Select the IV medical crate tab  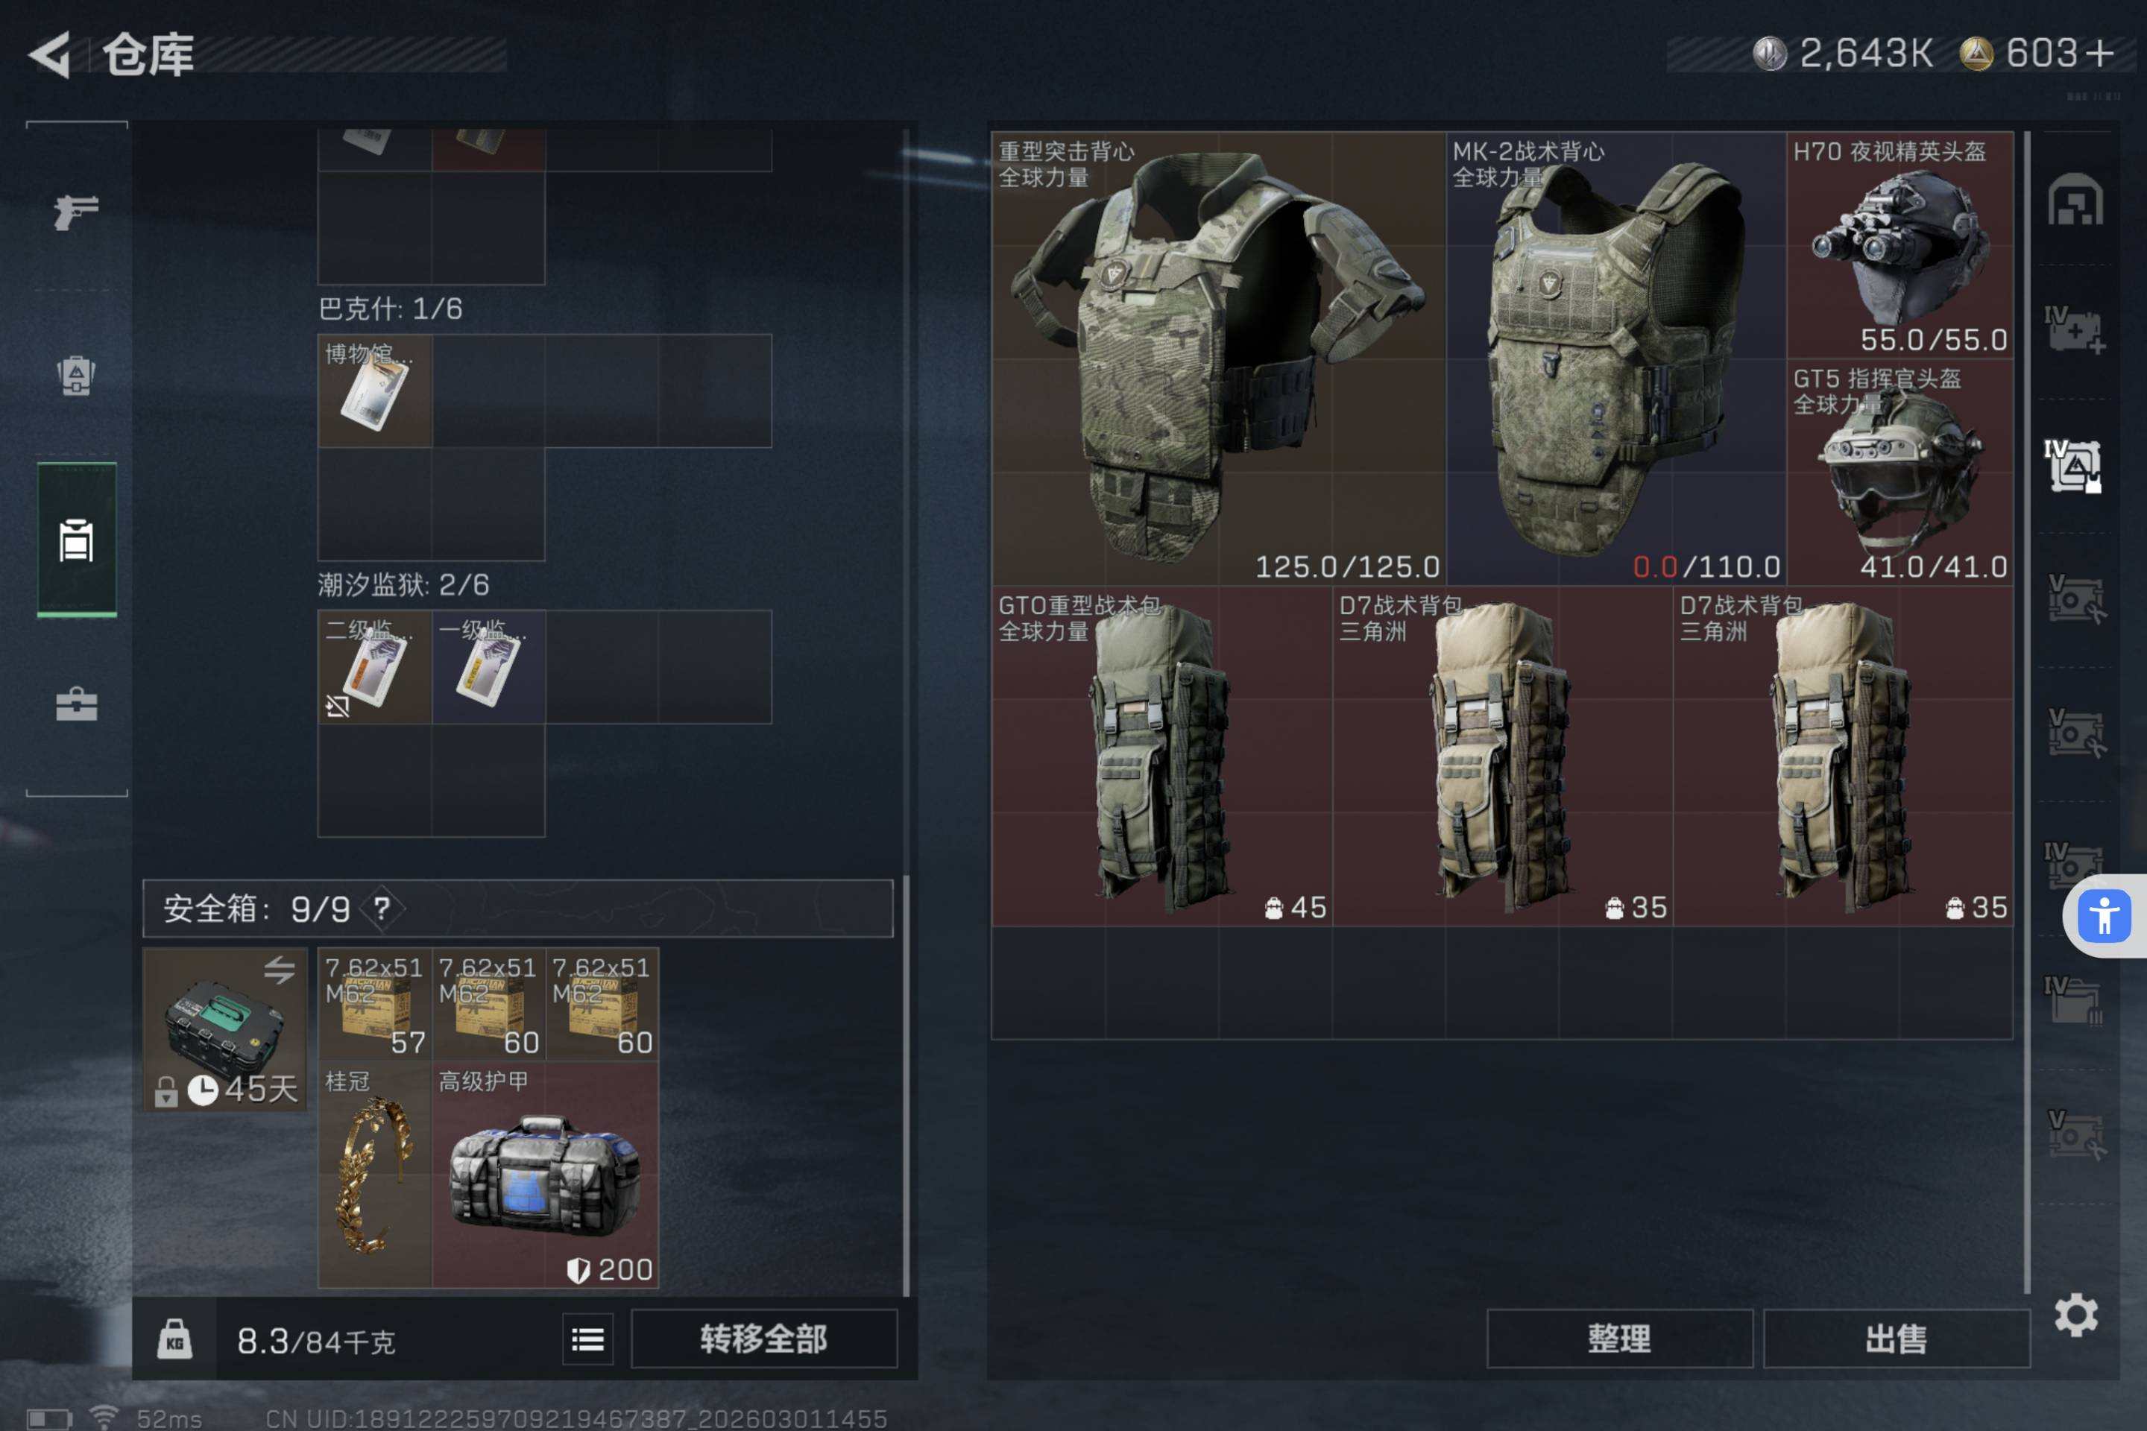click(2074, 329)
